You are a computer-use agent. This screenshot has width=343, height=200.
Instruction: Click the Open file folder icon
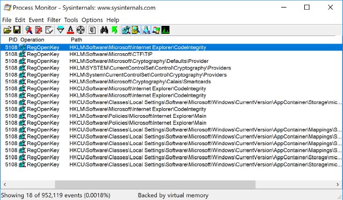[7, 30]
